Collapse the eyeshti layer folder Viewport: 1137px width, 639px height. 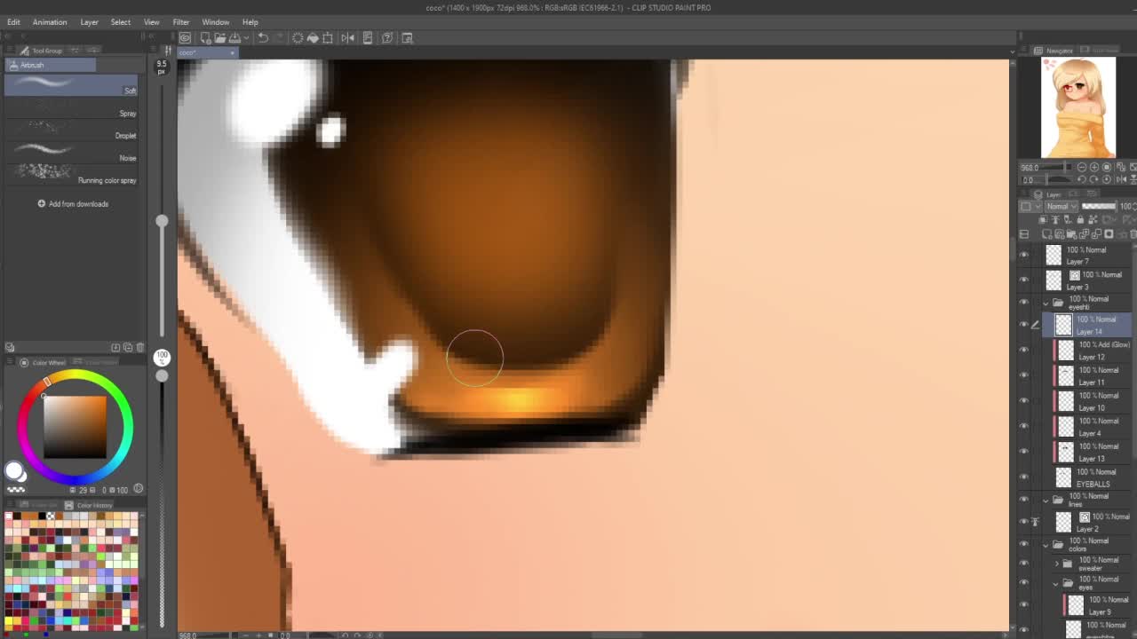pos(1046,303)
